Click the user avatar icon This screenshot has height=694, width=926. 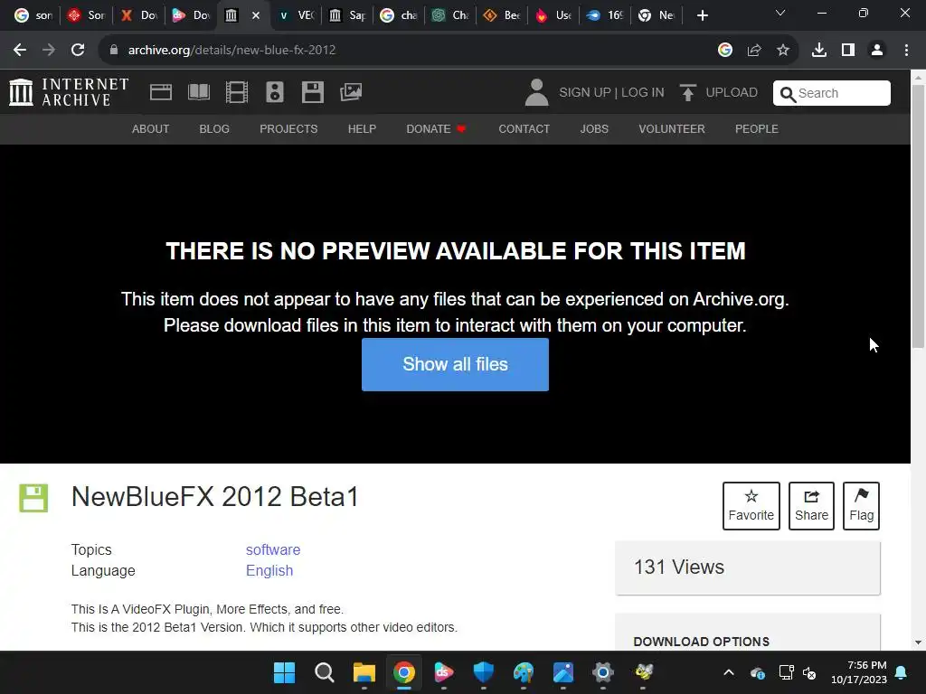click(x=536, y=93)
